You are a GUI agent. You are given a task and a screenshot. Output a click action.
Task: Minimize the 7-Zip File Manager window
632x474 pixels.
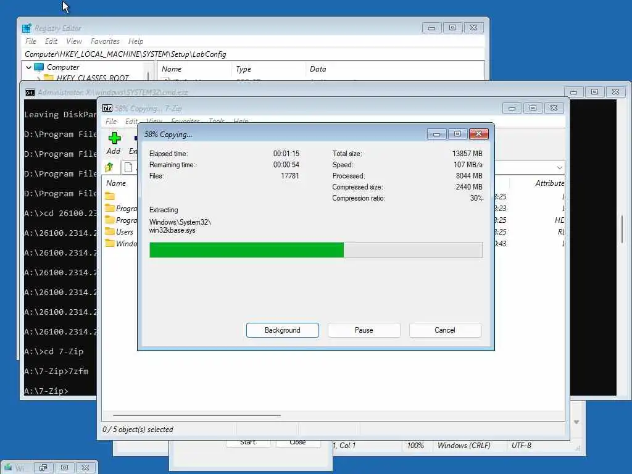pos(512,108)
